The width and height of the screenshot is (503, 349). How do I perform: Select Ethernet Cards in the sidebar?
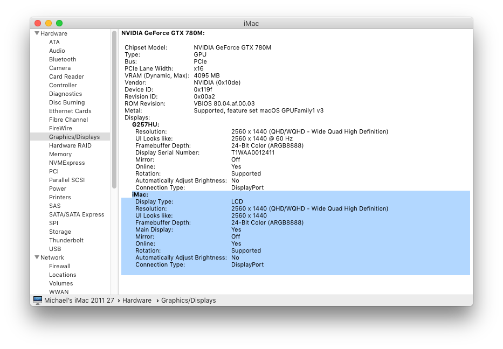(70, 111)
